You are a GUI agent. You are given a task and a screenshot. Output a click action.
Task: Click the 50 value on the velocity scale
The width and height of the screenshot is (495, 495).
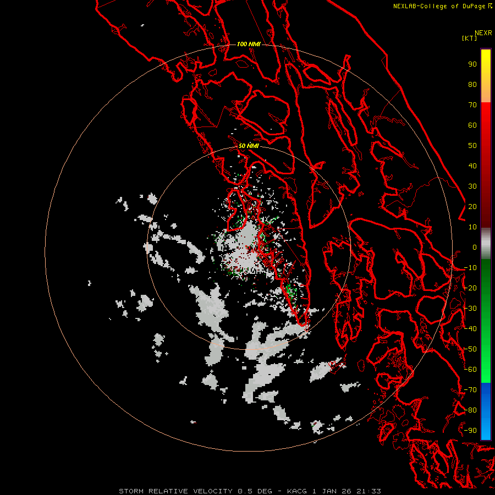(x=472, y=146)
